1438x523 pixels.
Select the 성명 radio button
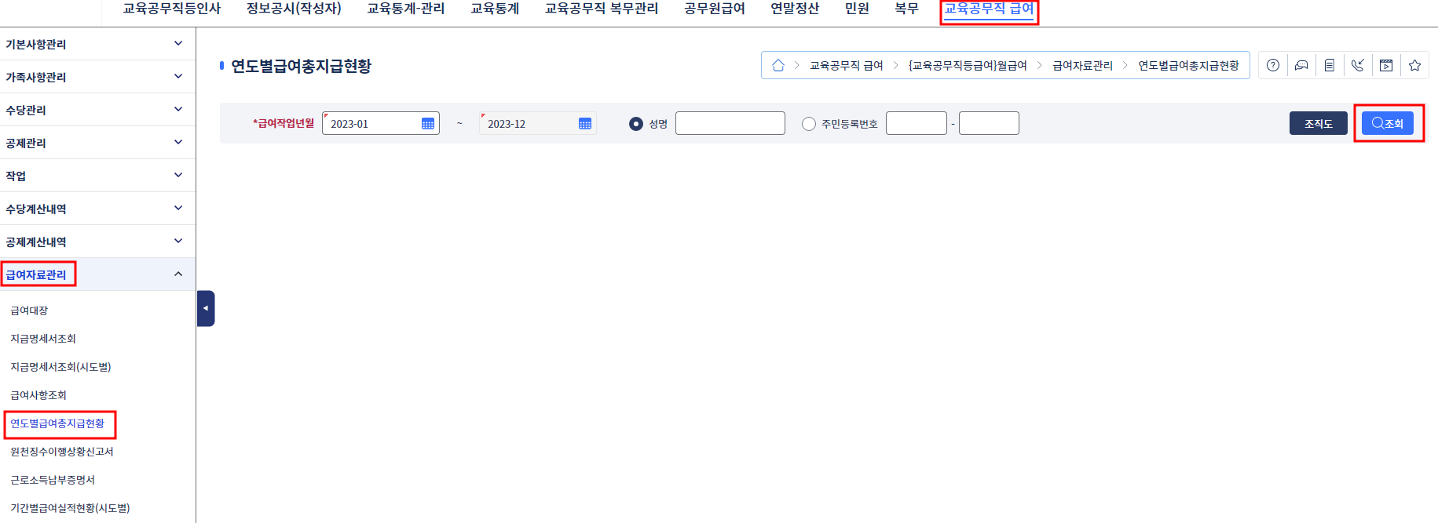coord(636,124)
